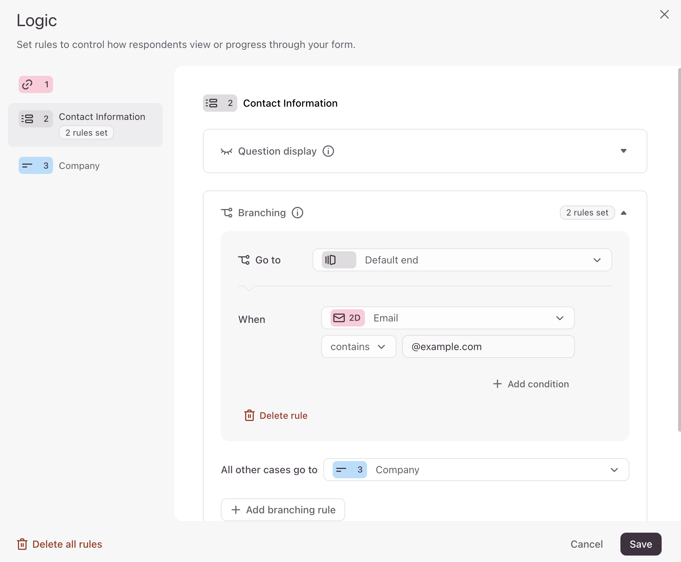Click the @example.com value field
This screenshot has height=562, width=681.
coord(489,347)
